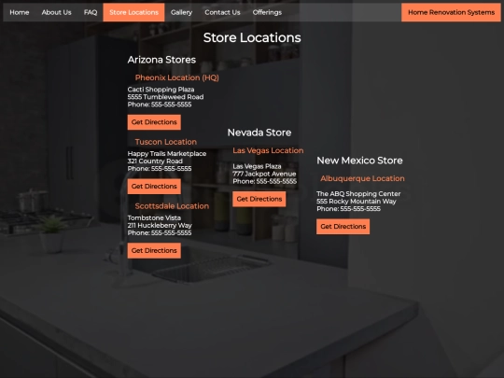
Task: Click the Home Renovation Systems button
Action: tap(451, 12)
